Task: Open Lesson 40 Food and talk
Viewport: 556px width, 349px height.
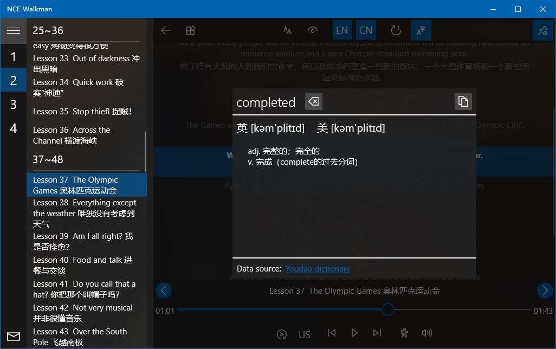Action: 87,266
